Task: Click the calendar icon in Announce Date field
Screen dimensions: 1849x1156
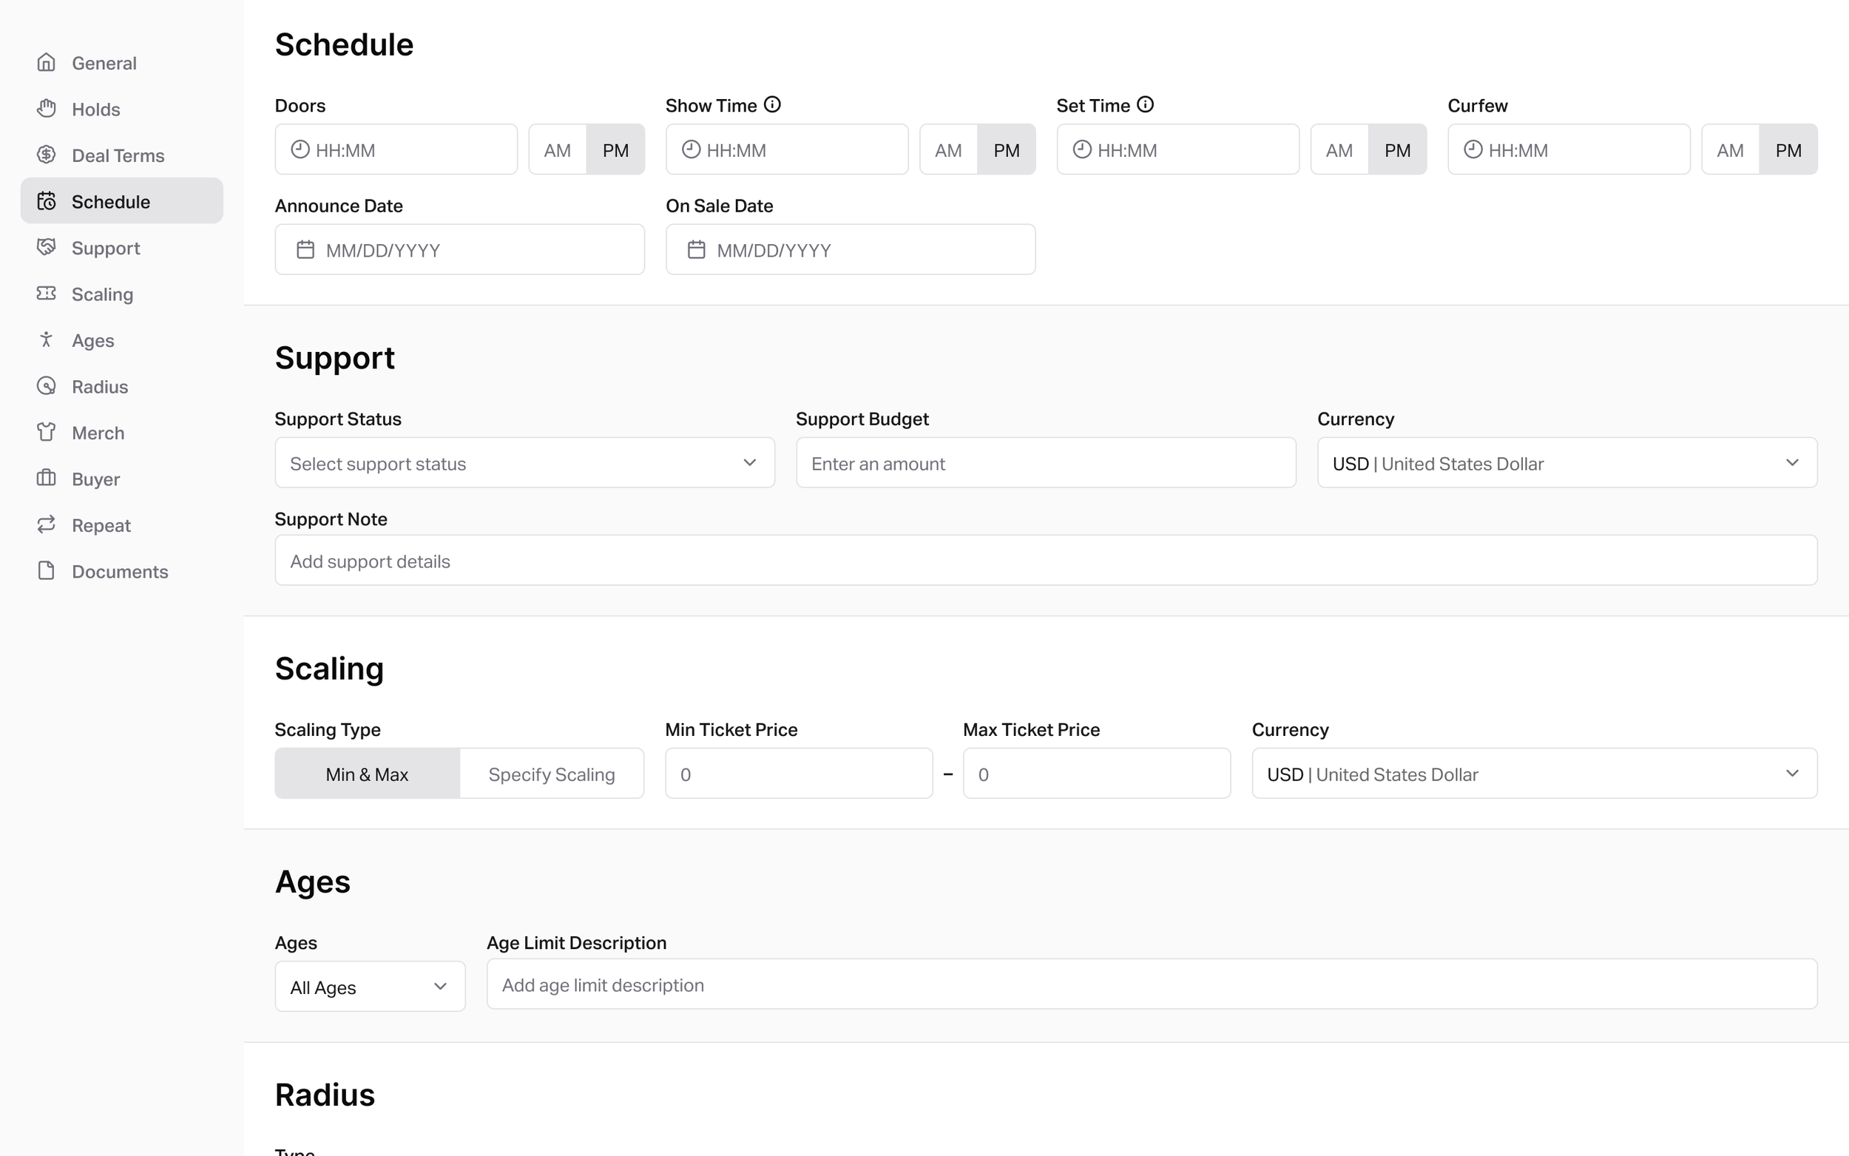Action: coord(305,249)
